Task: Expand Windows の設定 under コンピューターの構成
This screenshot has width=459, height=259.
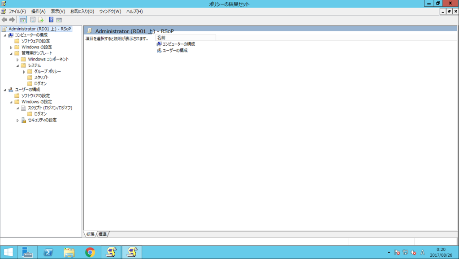Action: click(11, 47)
